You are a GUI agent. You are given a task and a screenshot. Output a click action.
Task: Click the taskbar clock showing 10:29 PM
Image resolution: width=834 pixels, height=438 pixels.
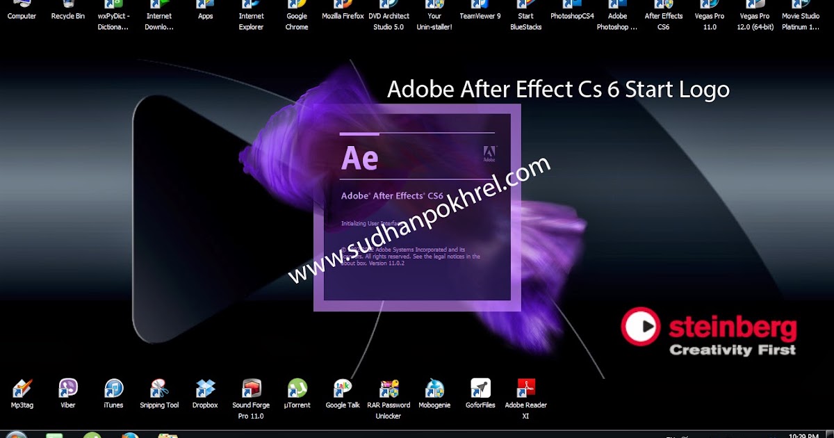[x=803, y=436]
